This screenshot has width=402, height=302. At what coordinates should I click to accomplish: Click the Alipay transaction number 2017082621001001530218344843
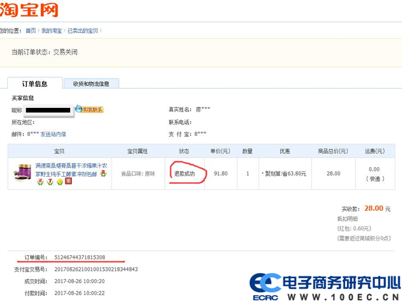(96, 269)
